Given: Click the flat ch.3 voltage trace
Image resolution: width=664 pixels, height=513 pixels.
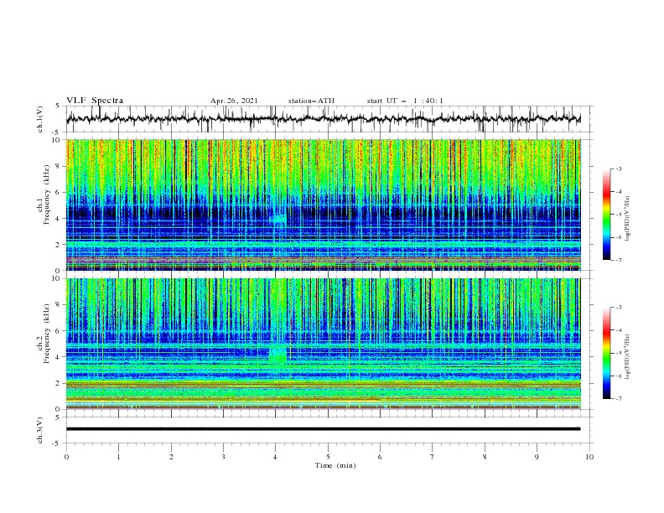Looking at the screenshot, I should tap(323, 429).
